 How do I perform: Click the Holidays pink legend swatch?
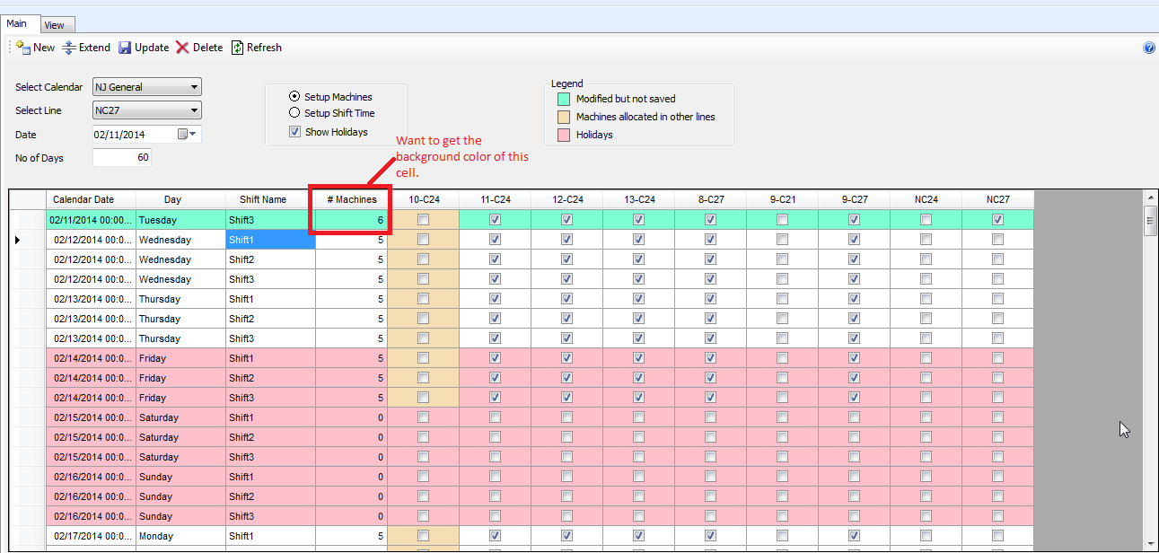(564, 135)
